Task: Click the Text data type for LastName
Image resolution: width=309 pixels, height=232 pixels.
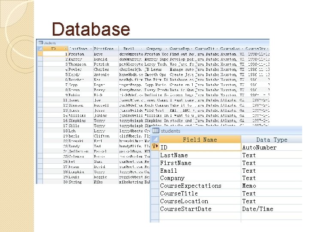Action: point(272,155)
